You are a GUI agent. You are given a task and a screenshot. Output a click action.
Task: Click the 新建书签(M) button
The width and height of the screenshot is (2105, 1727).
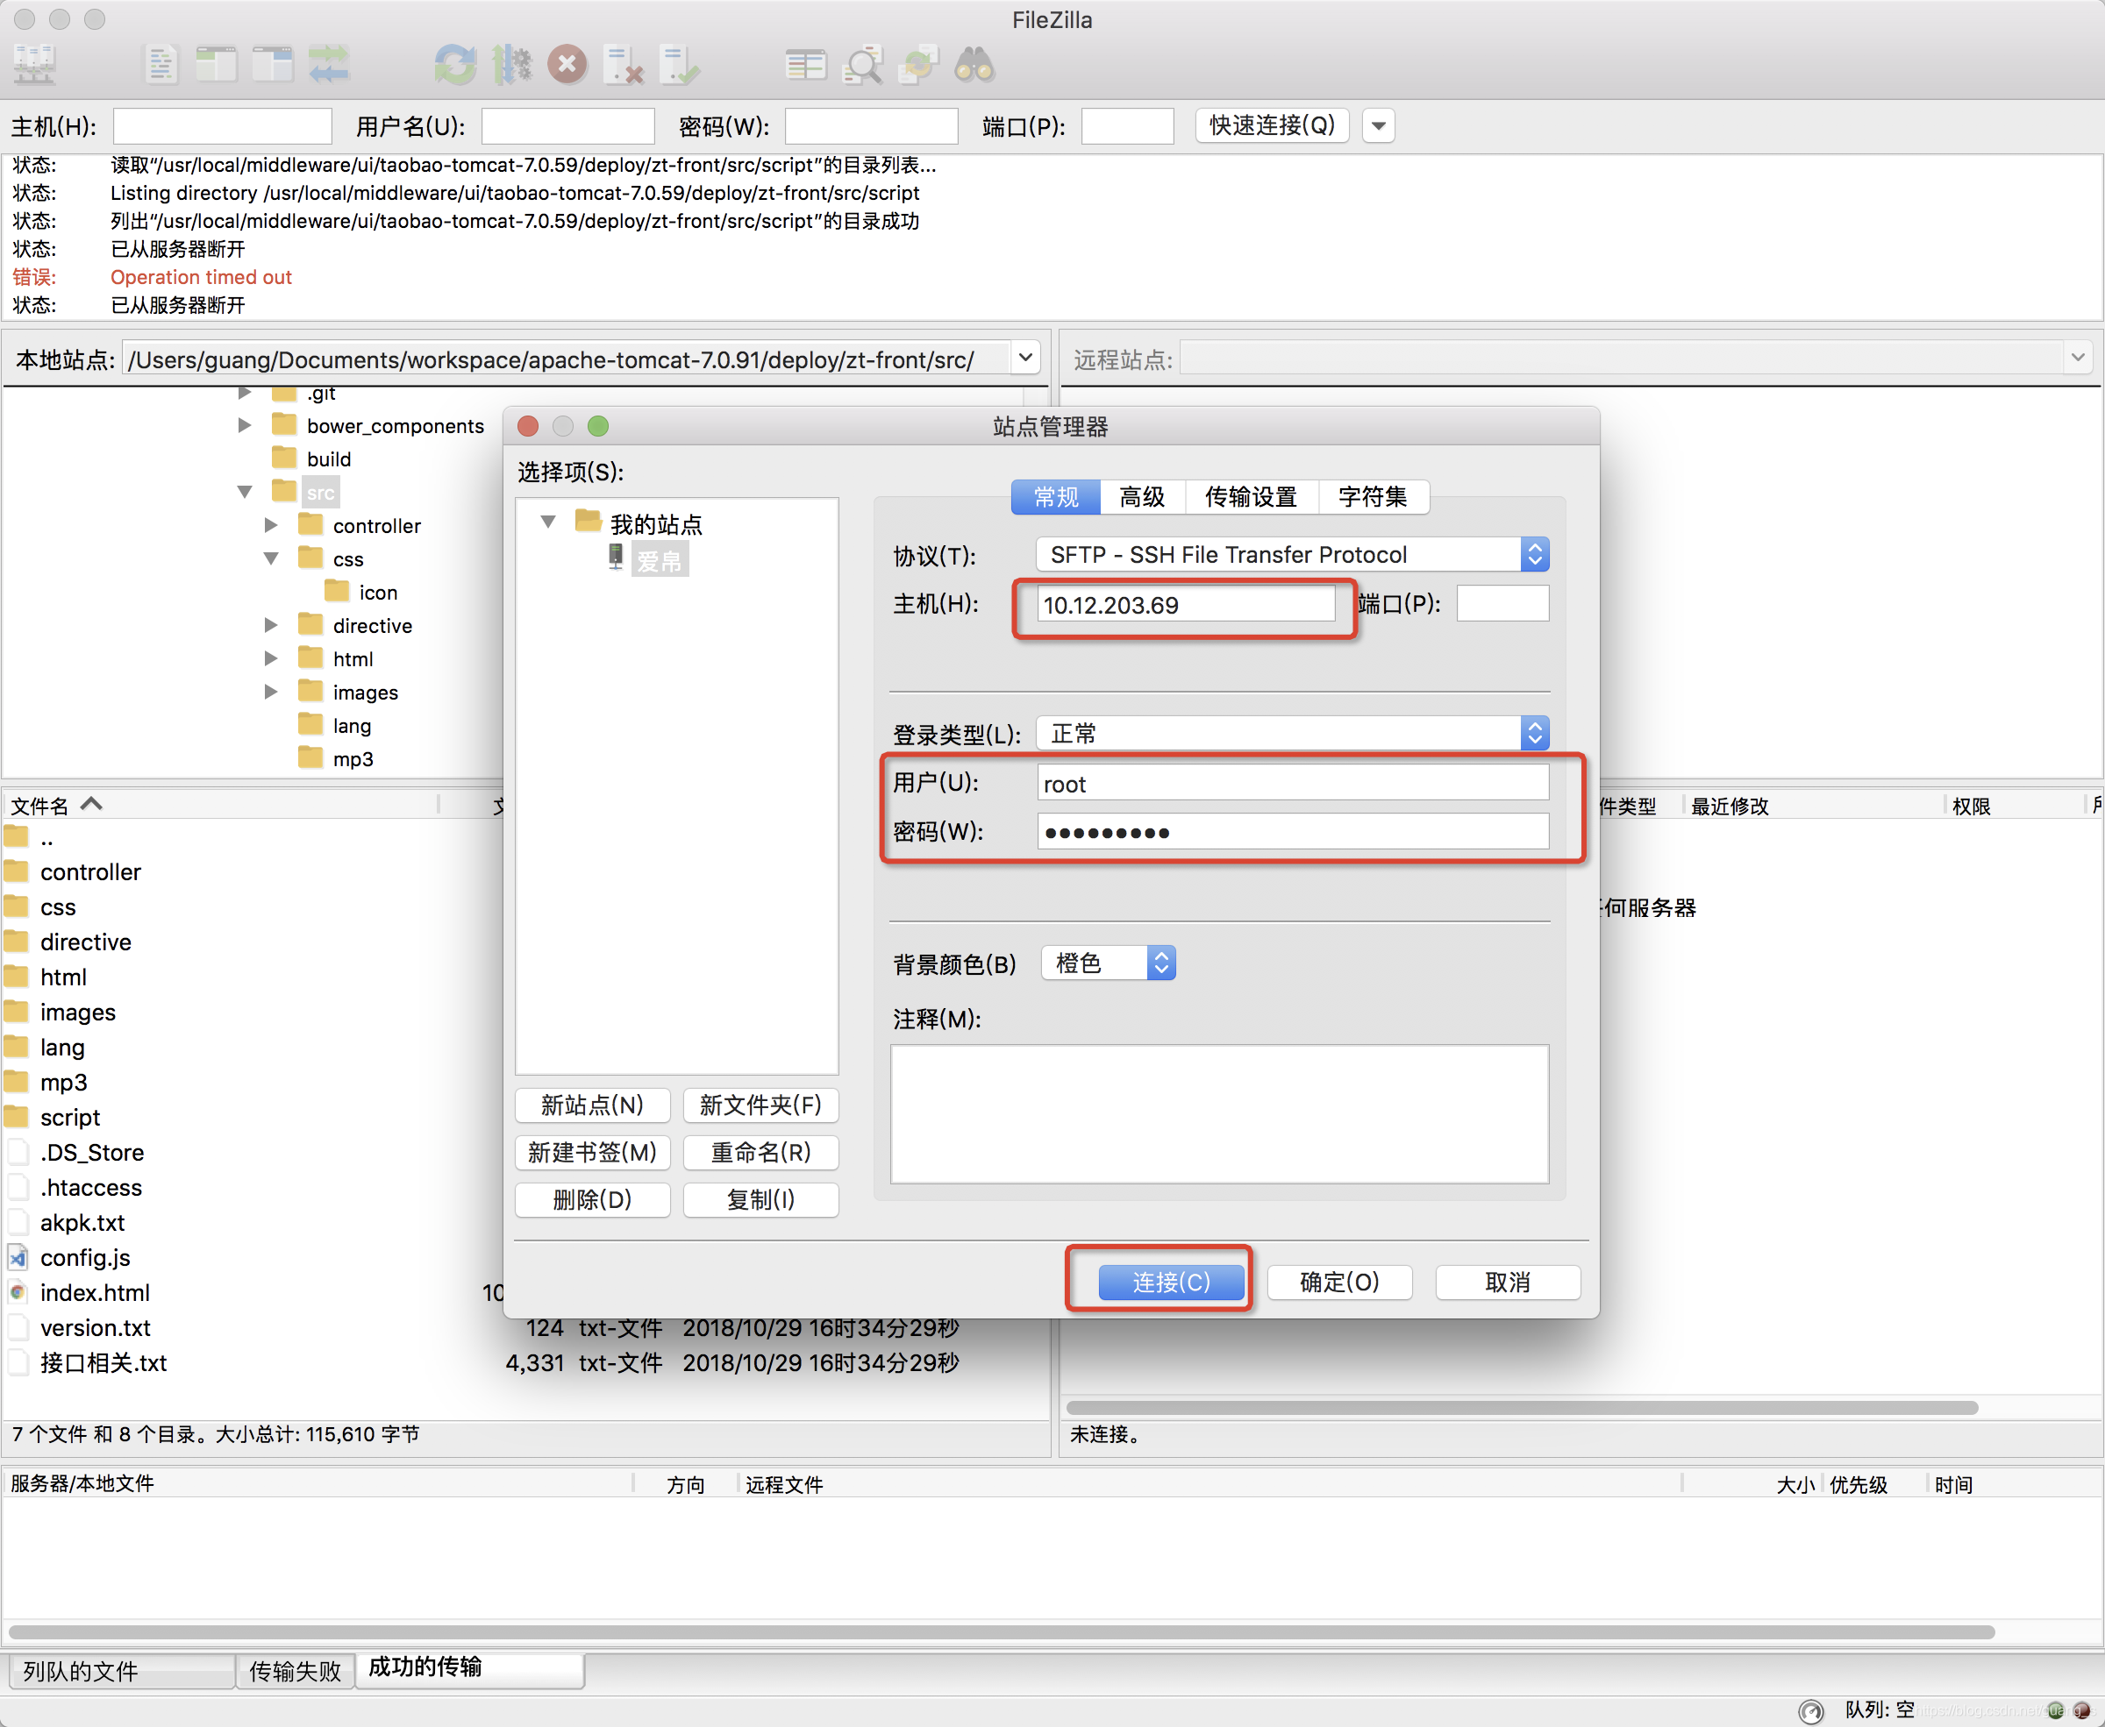(592, 1153)
